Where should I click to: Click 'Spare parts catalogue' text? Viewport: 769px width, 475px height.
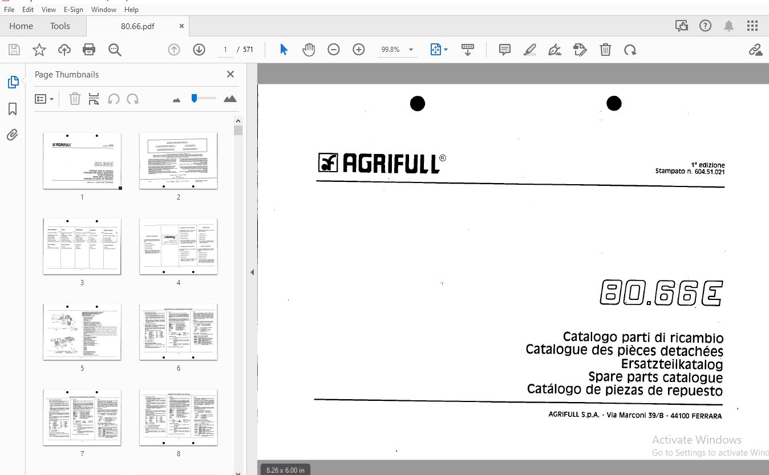click(655, 377)
